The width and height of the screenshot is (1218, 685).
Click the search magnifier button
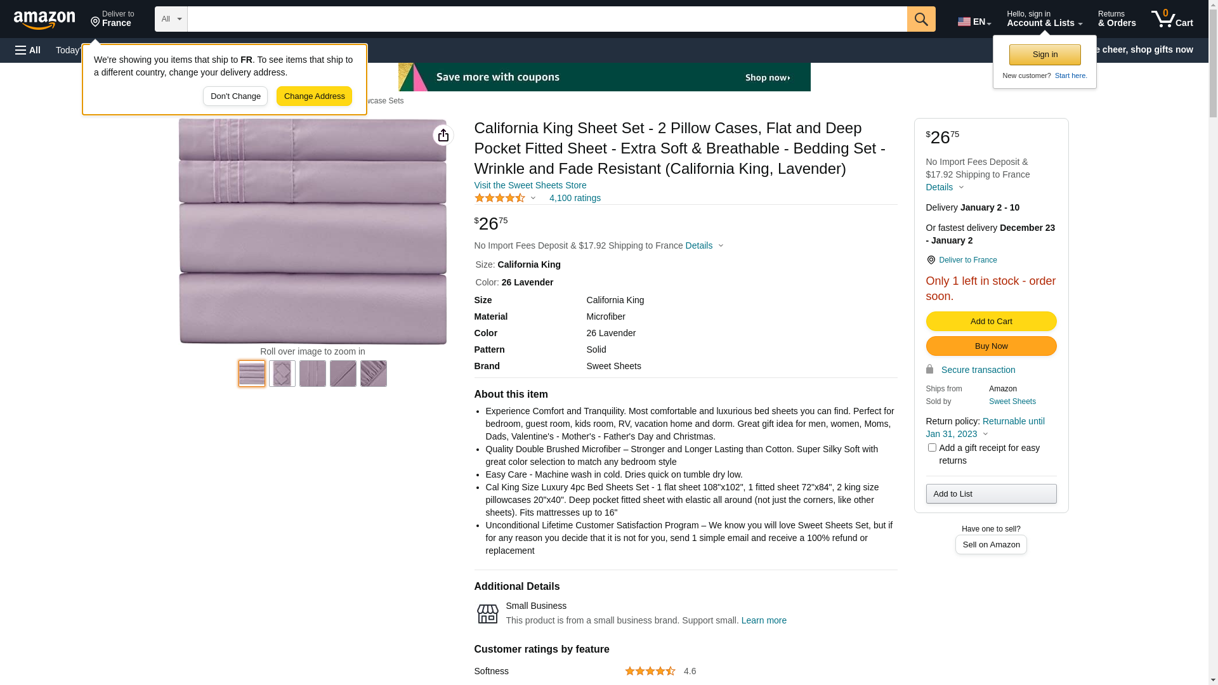921,19
